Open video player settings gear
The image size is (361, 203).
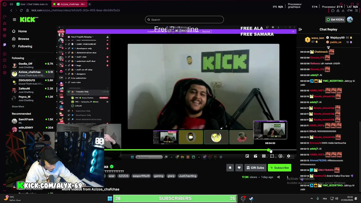[x=289, y=156]
